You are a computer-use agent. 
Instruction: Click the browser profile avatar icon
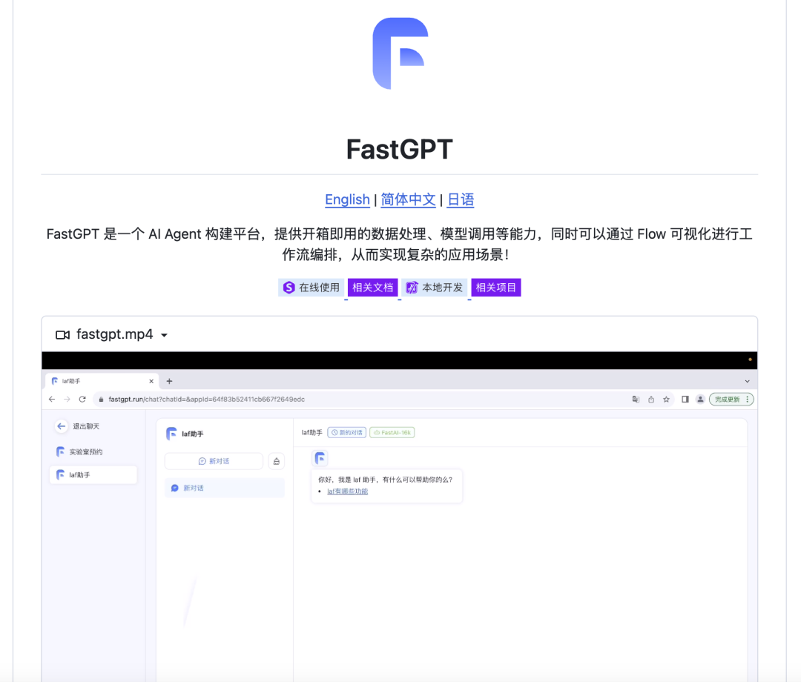(700, 400)
